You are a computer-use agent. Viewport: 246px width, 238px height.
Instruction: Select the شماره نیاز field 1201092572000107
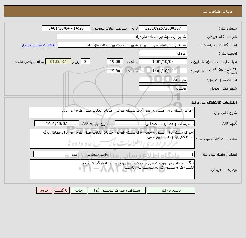[x=163, y=28]
